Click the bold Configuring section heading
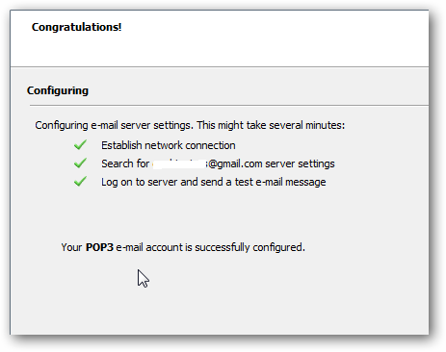446x352 pixels. (x=58, y=90)
